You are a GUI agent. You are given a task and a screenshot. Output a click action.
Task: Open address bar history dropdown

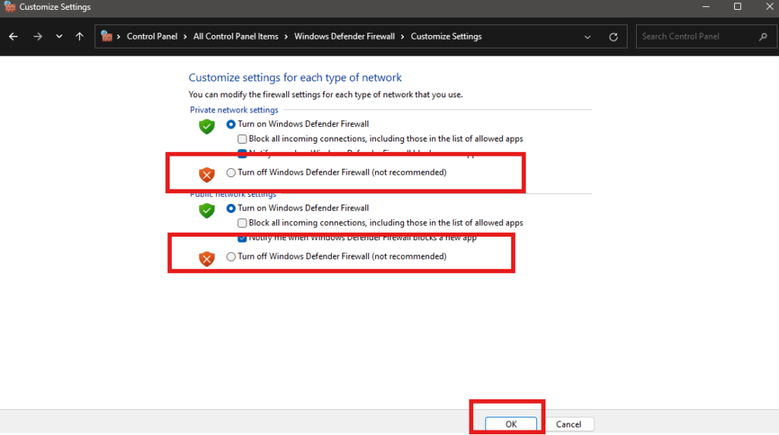pos(587,37)
